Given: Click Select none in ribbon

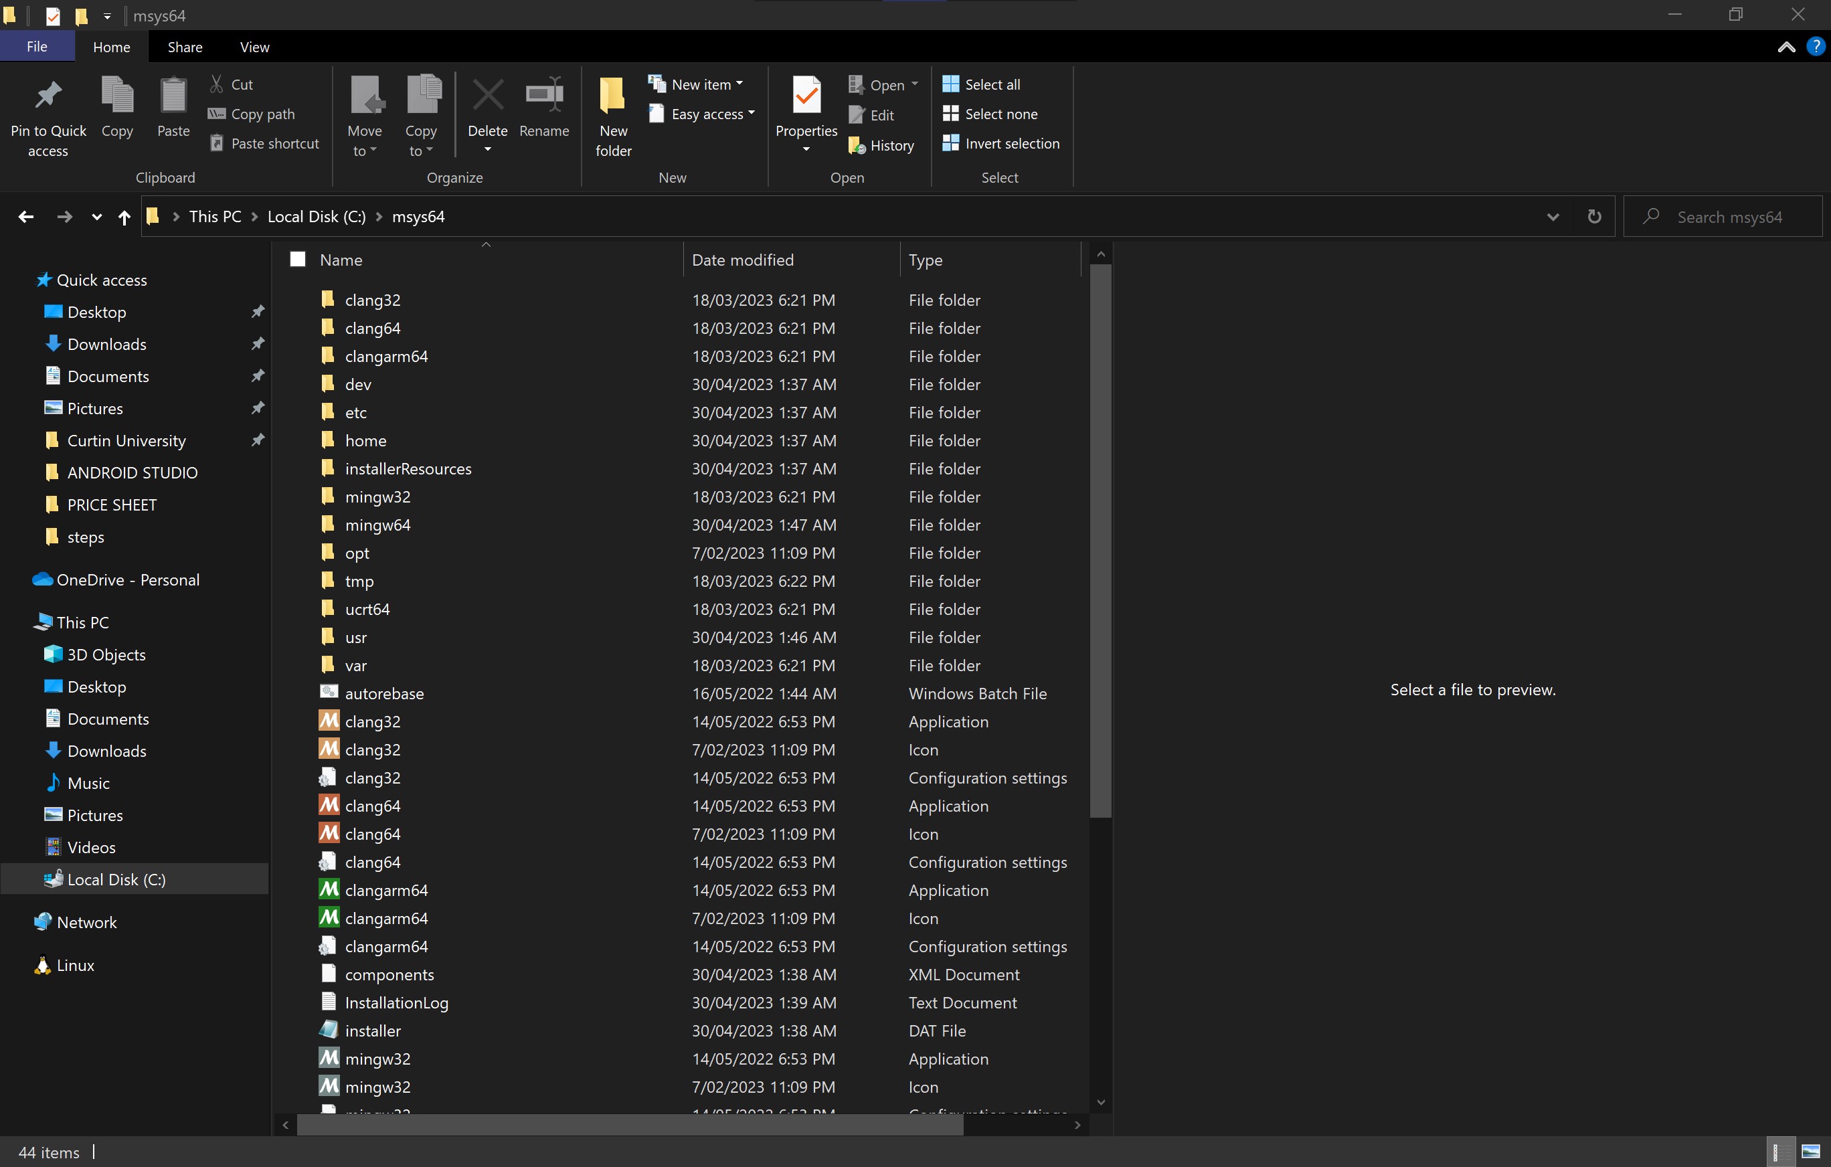Looking at the screenshot, I should [x=989, y=114].
